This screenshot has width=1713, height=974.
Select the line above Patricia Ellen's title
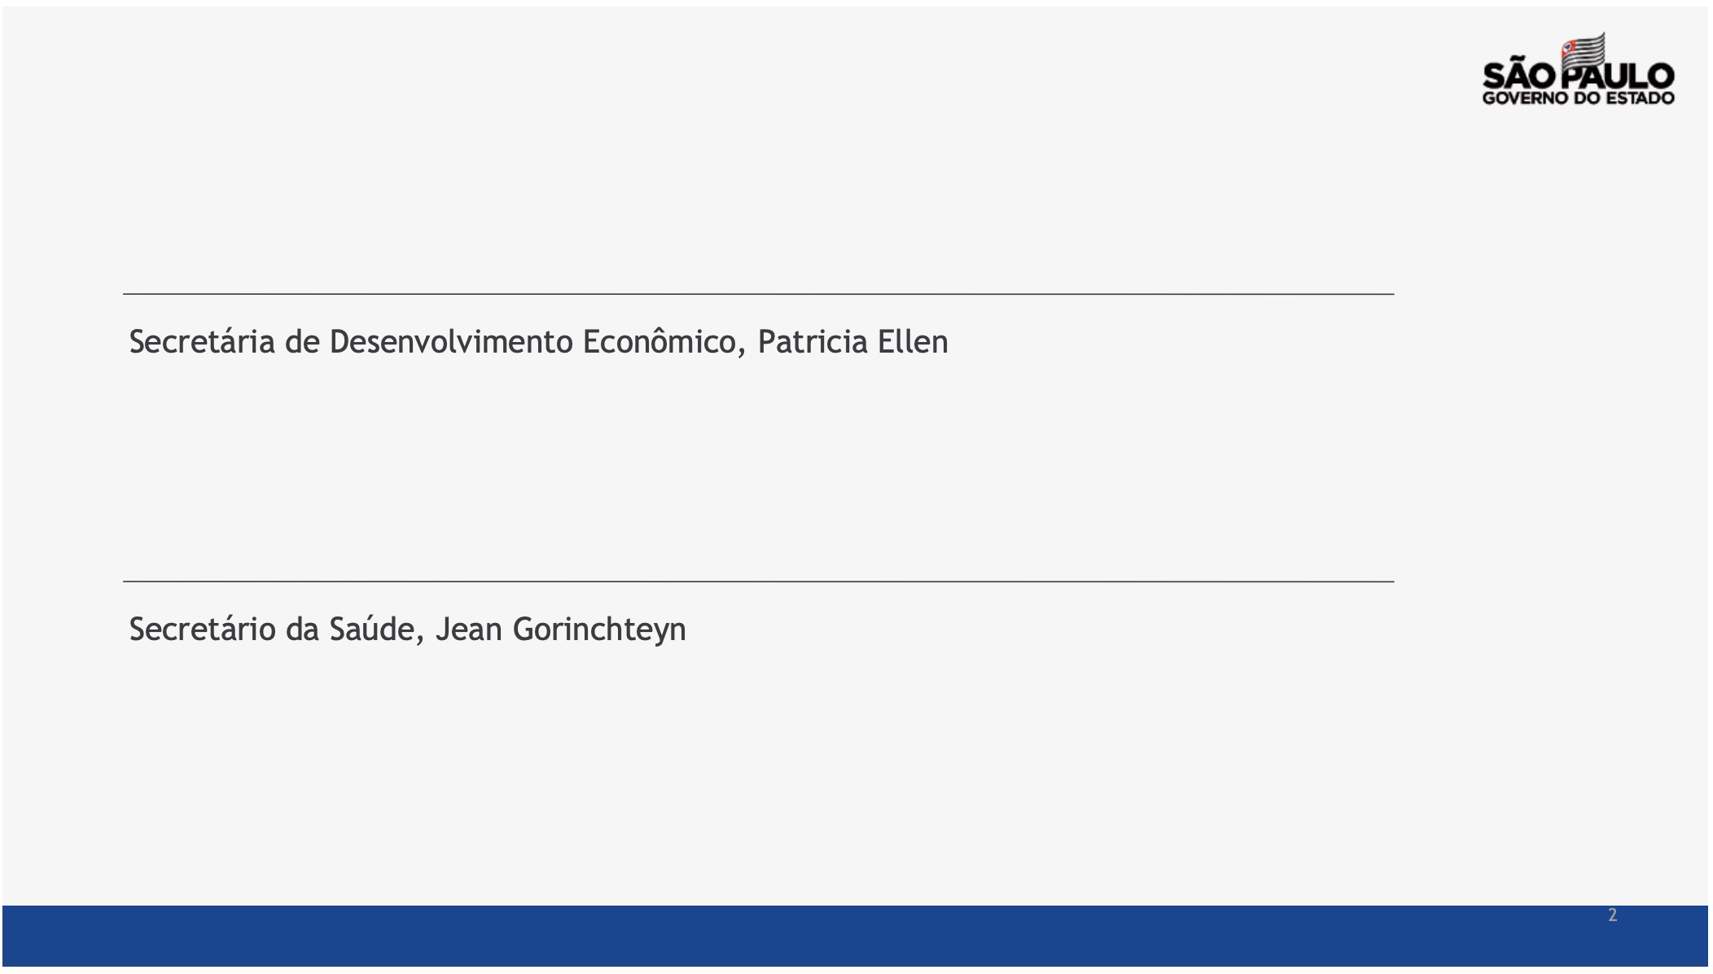click(x=757, y=294)
